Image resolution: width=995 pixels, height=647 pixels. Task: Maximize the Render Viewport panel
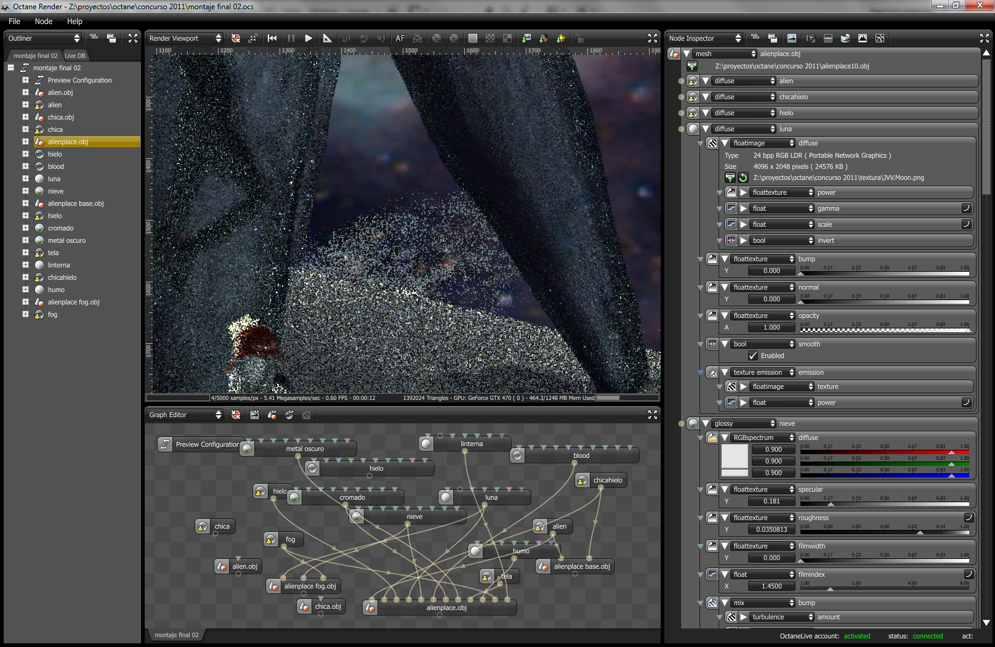653,38
